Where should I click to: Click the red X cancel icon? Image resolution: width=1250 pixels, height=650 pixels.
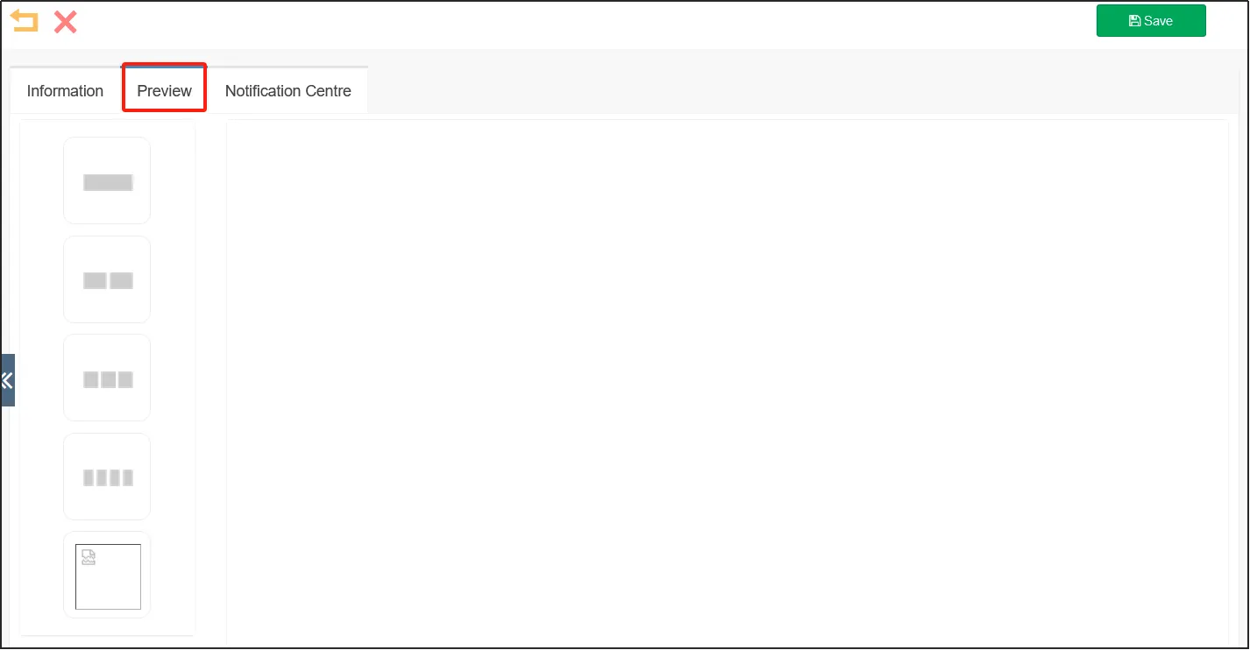[65, 22]
